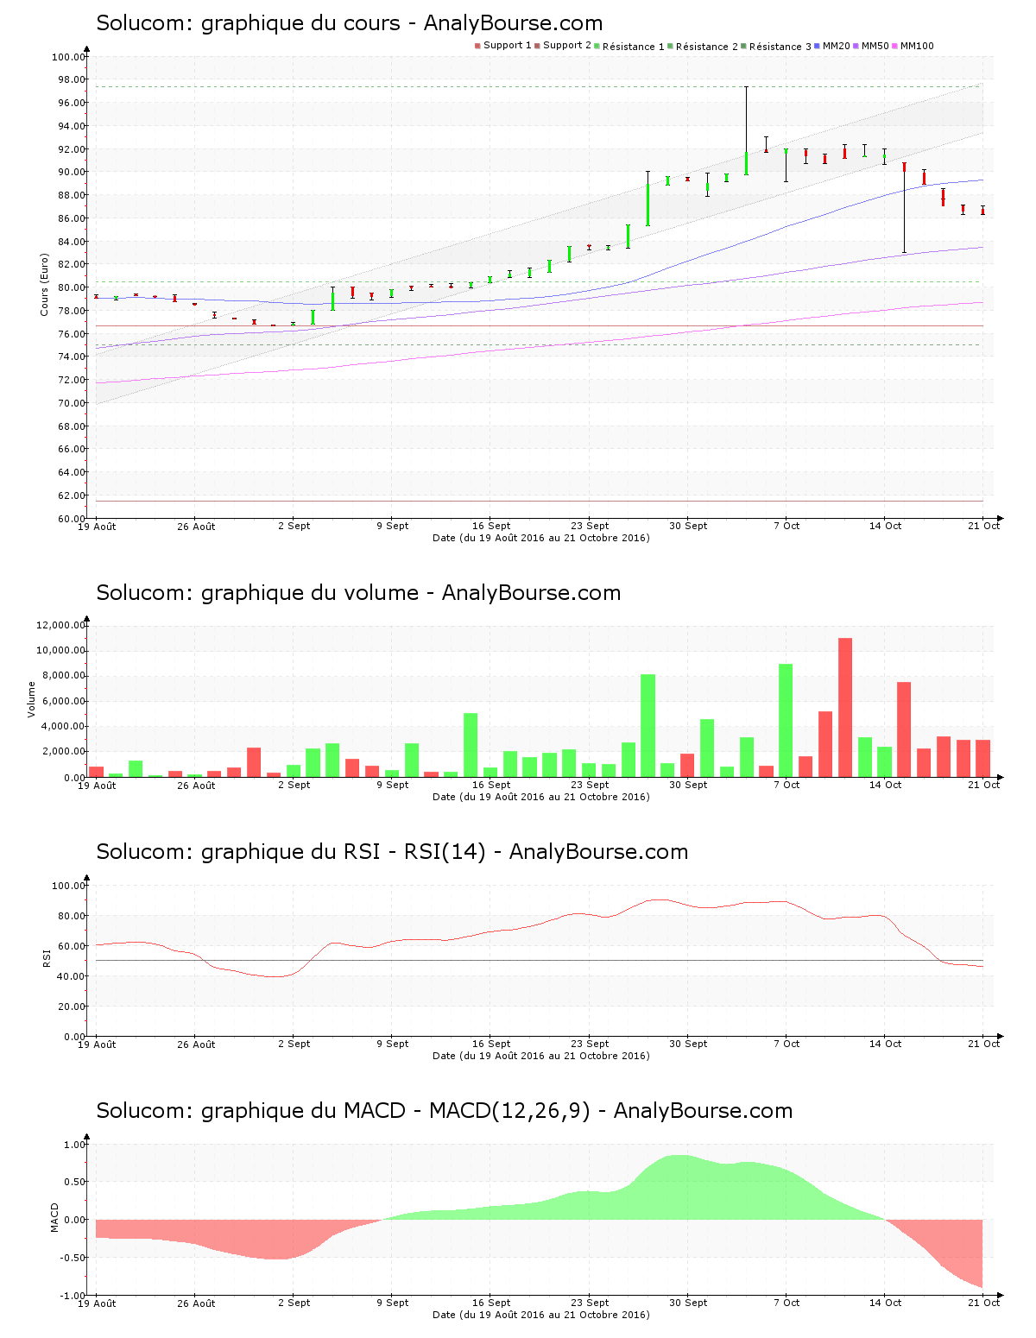This screenshot has height=1338, width=1036.
Task: Click the "30 Sept" date label under the price chart
Action: pyautogui.click(x=688, y=526)
